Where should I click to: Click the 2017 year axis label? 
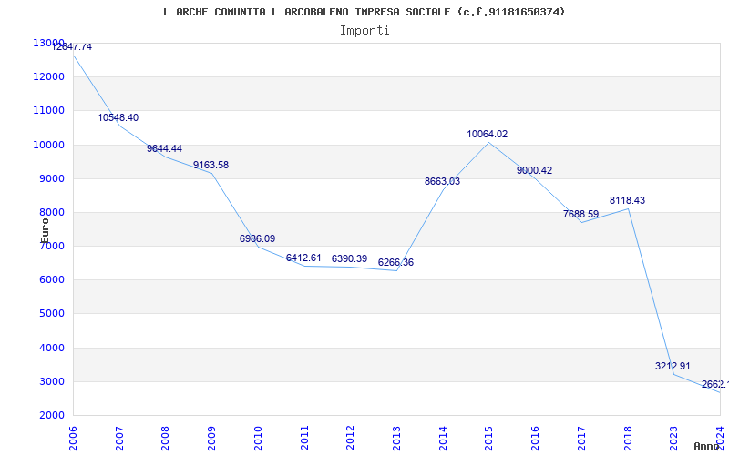point(581,438)
